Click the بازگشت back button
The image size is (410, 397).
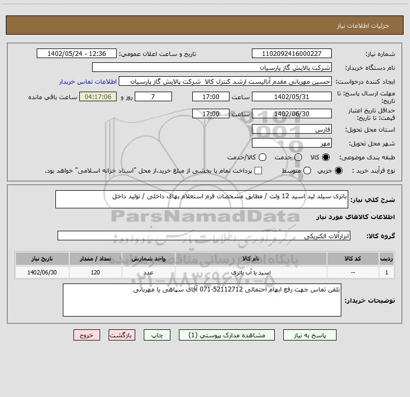pyautogui.click(x=122, y=335)
